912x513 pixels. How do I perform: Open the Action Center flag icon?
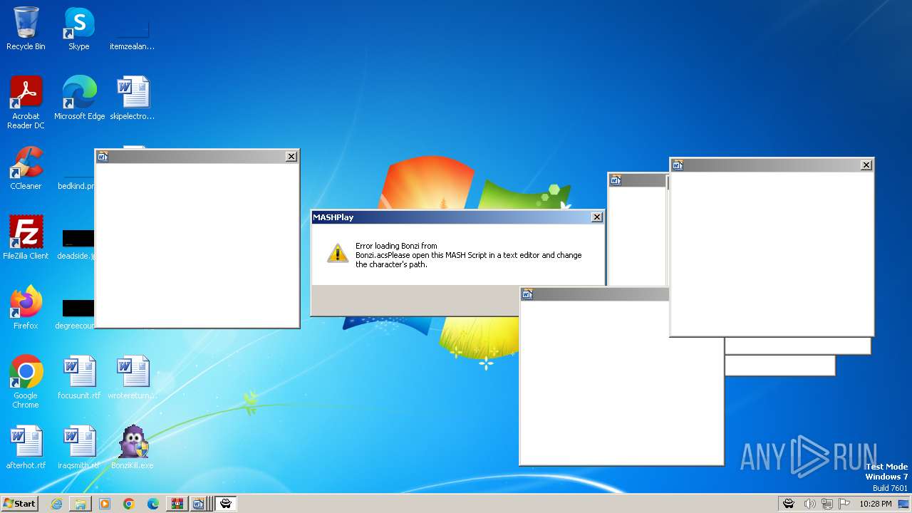click(x=844, y=504)
